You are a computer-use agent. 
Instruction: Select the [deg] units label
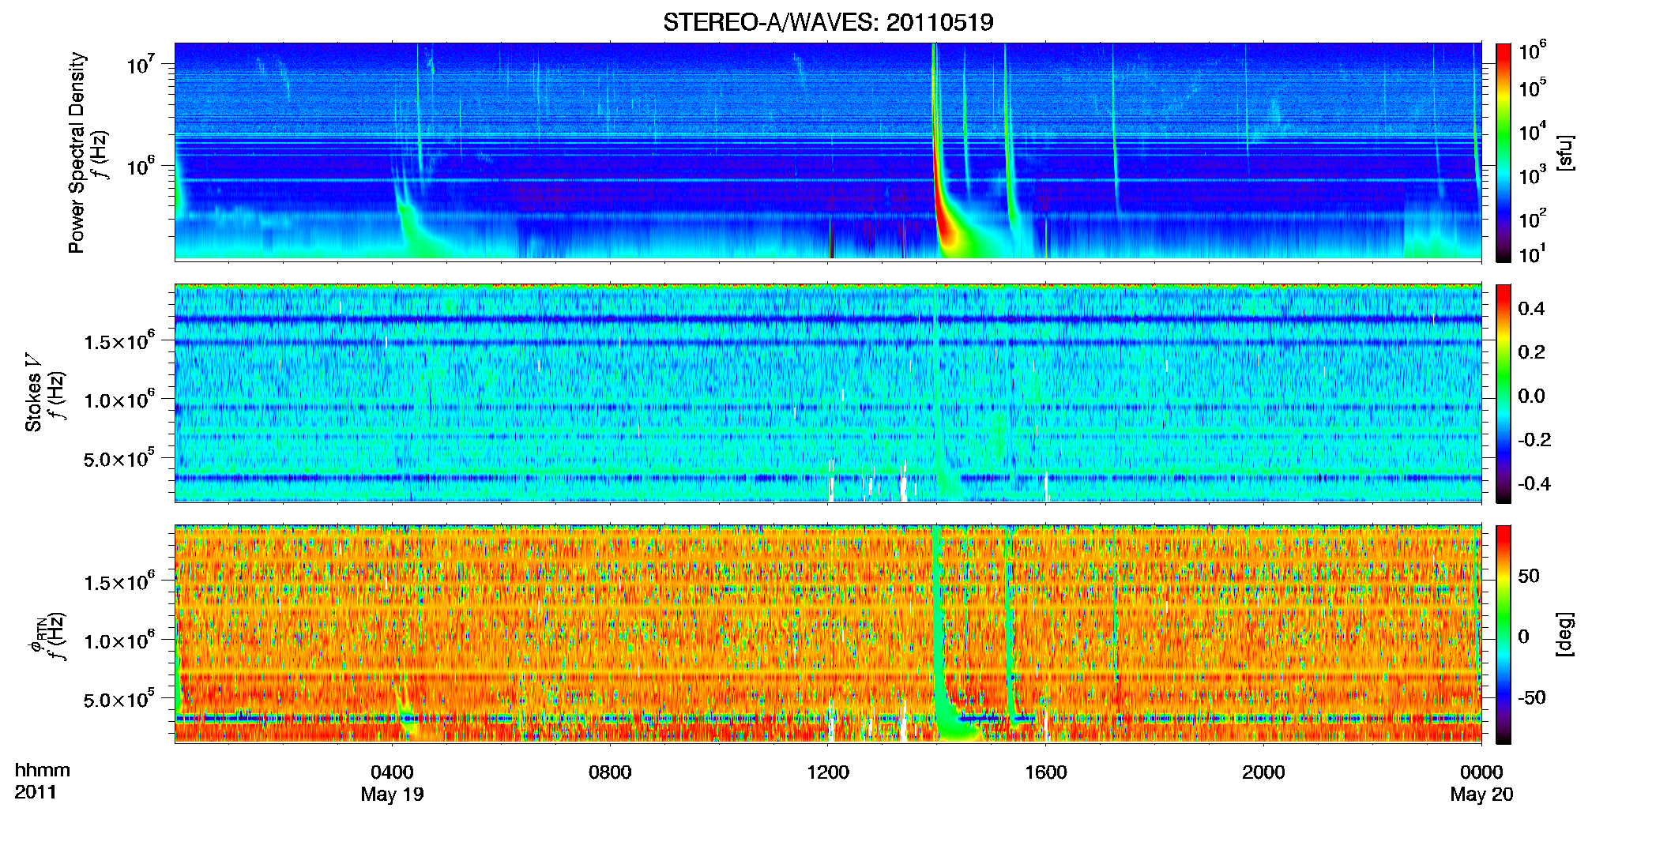point(1565,634)
